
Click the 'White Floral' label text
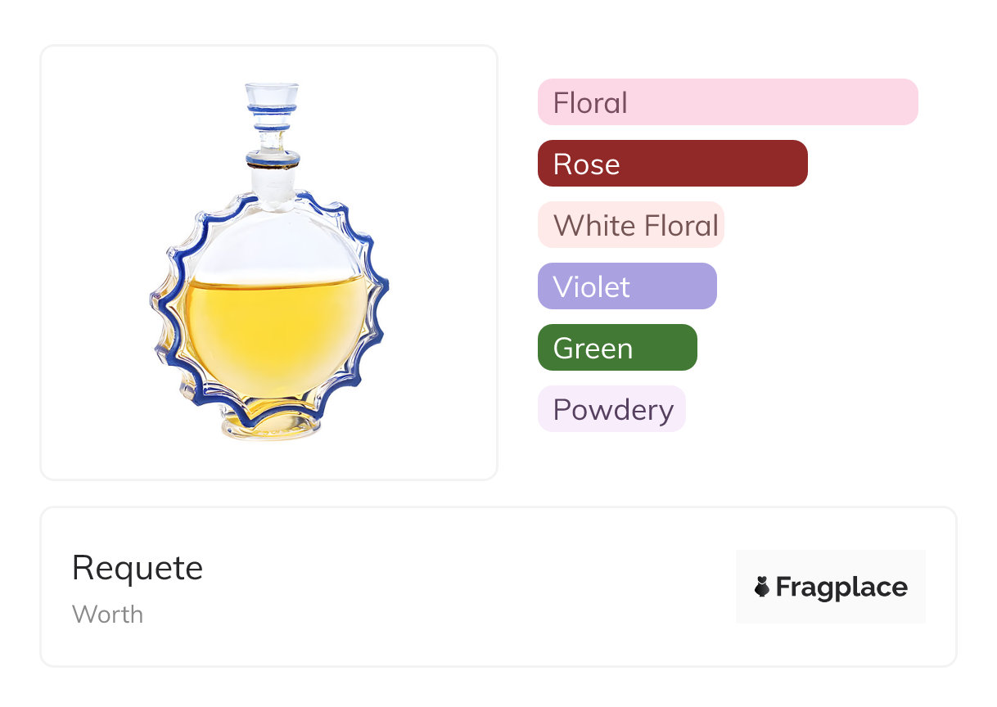[x=635, y=226]
